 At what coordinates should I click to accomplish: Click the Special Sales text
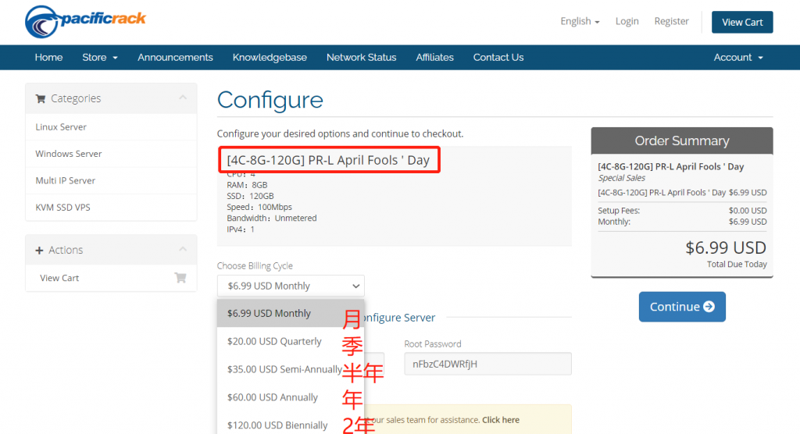(621, 178)
